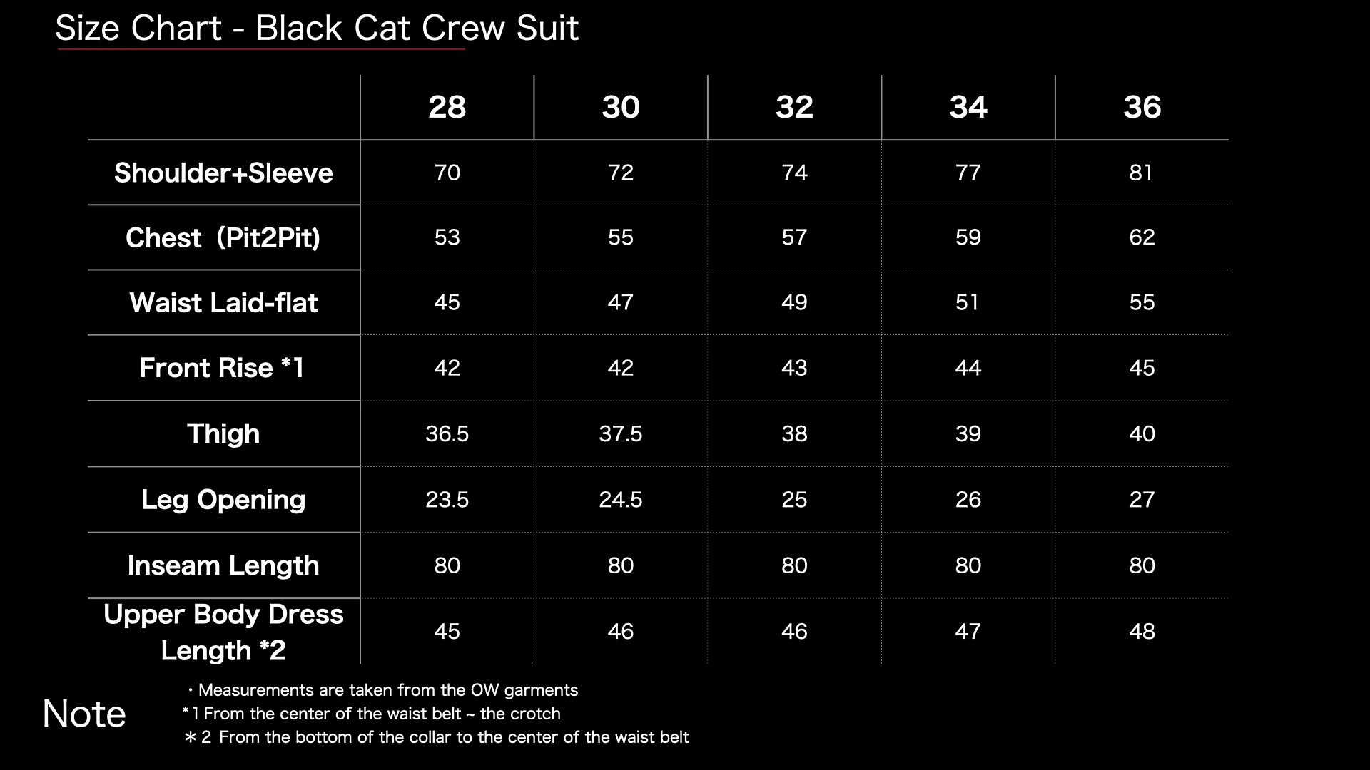The width and height of the screenshot is (1370, 770).
Task: Click the footnote about the bottom of the collar
Action: click(437, 737)
